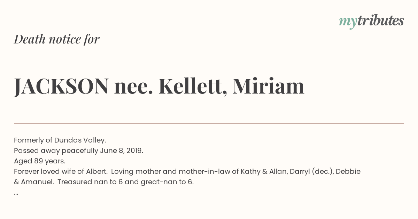The image size is (418, 219).
Task: Select the date June 8, 2019
Action: [122, 151]
